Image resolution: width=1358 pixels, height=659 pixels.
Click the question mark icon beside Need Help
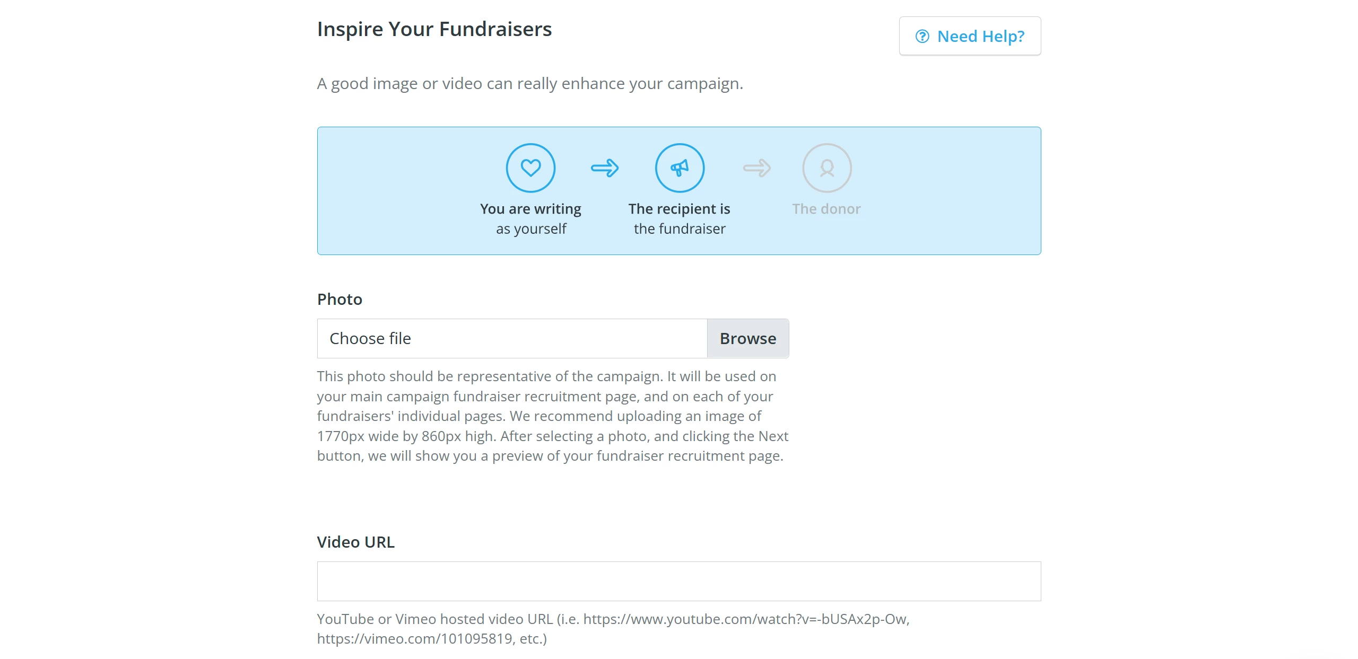[922, 36]
